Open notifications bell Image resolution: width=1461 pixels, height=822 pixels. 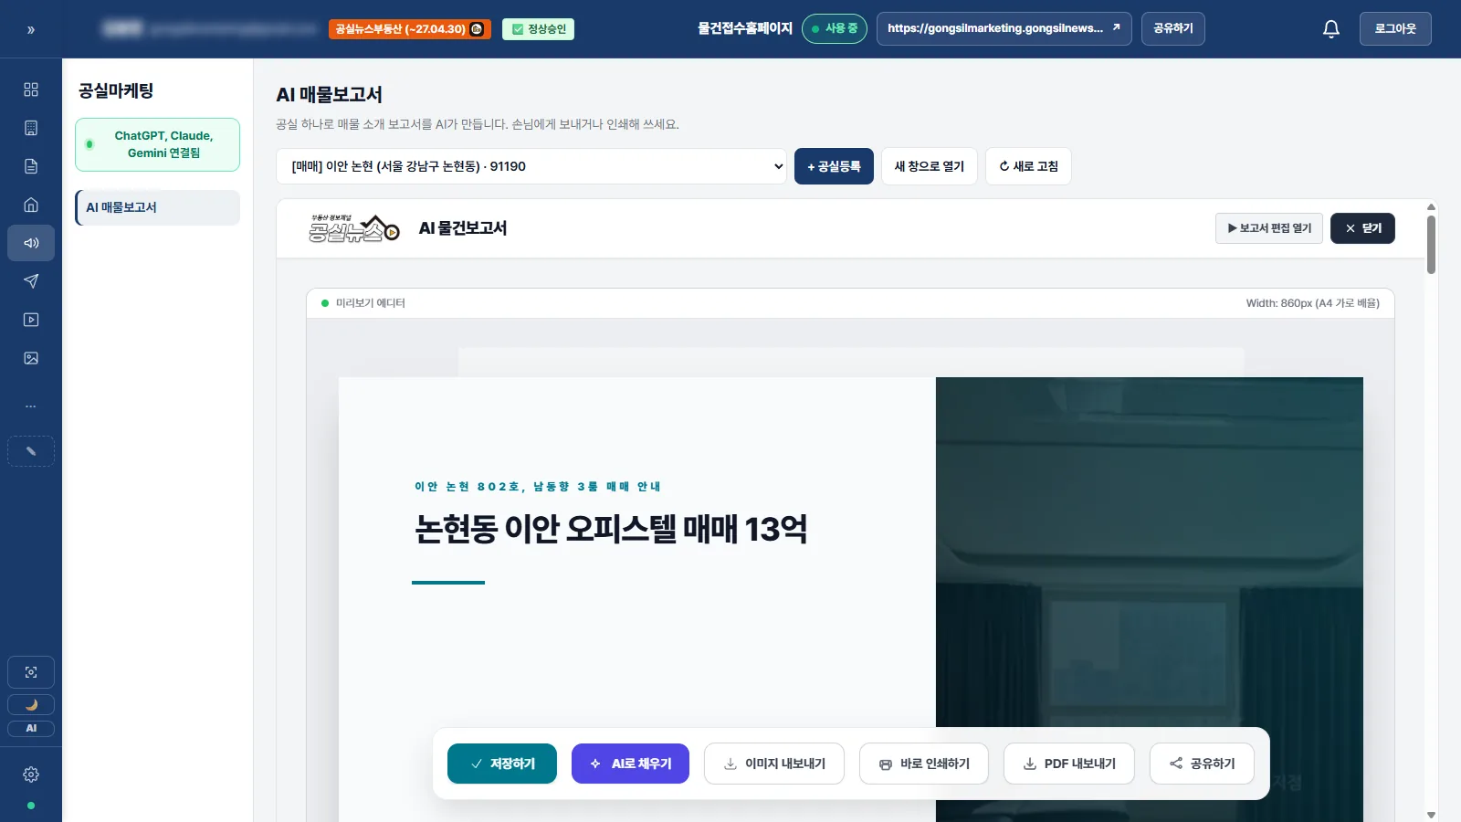[x=1331, y=29]
